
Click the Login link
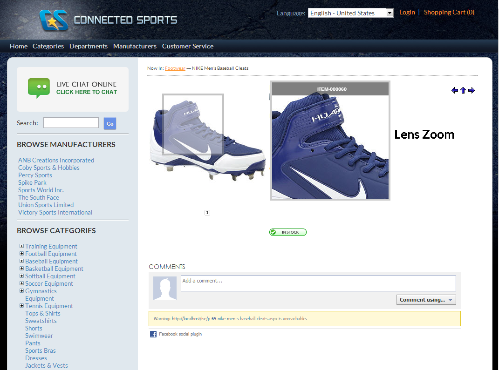click(407, 12)
